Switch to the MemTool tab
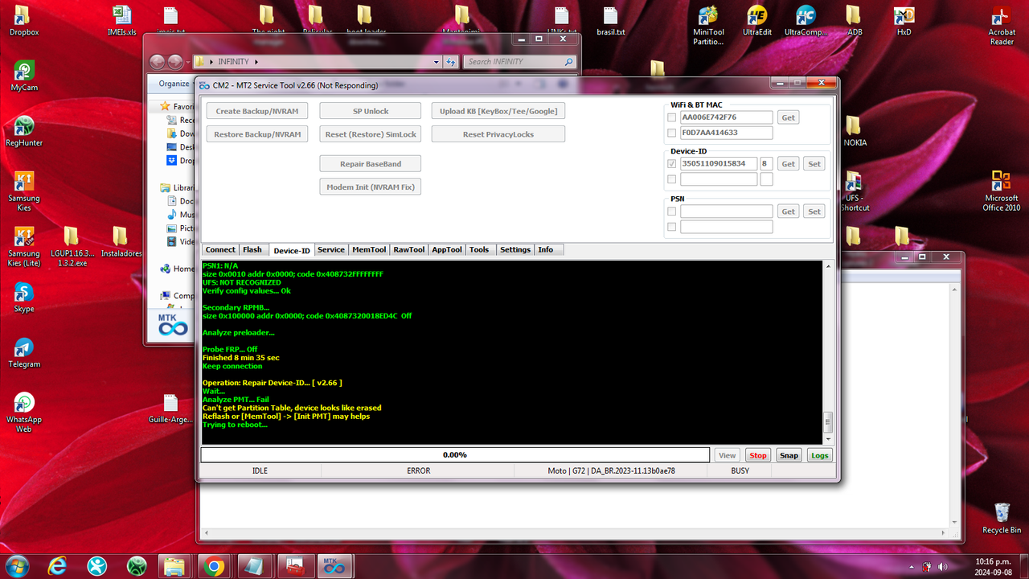Screen dimensions: 1029x579 click(368, 249)
